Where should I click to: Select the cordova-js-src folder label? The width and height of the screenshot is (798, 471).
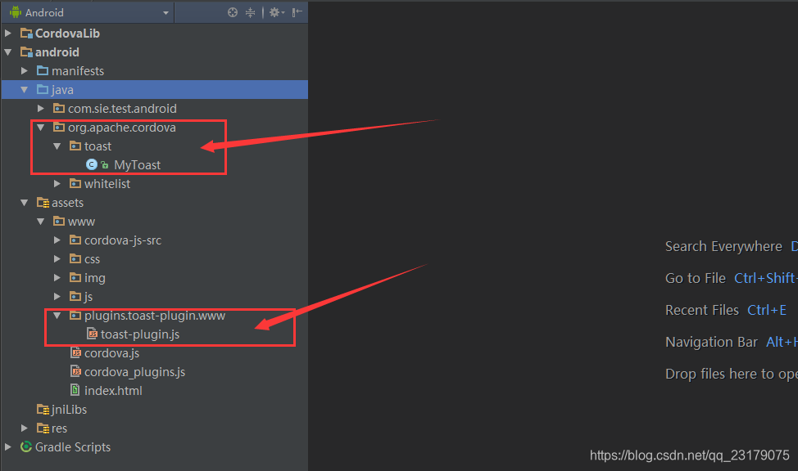123,240
